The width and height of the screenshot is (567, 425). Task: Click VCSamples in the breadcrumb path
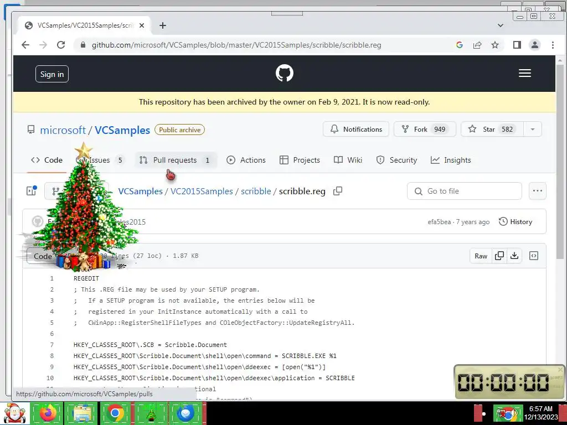(140, 191)
